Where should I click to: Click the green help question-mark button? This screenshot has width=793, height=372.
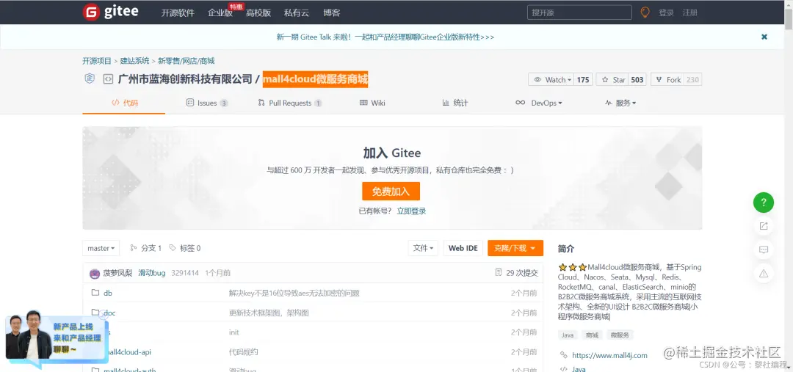click(x=763, y=203)
